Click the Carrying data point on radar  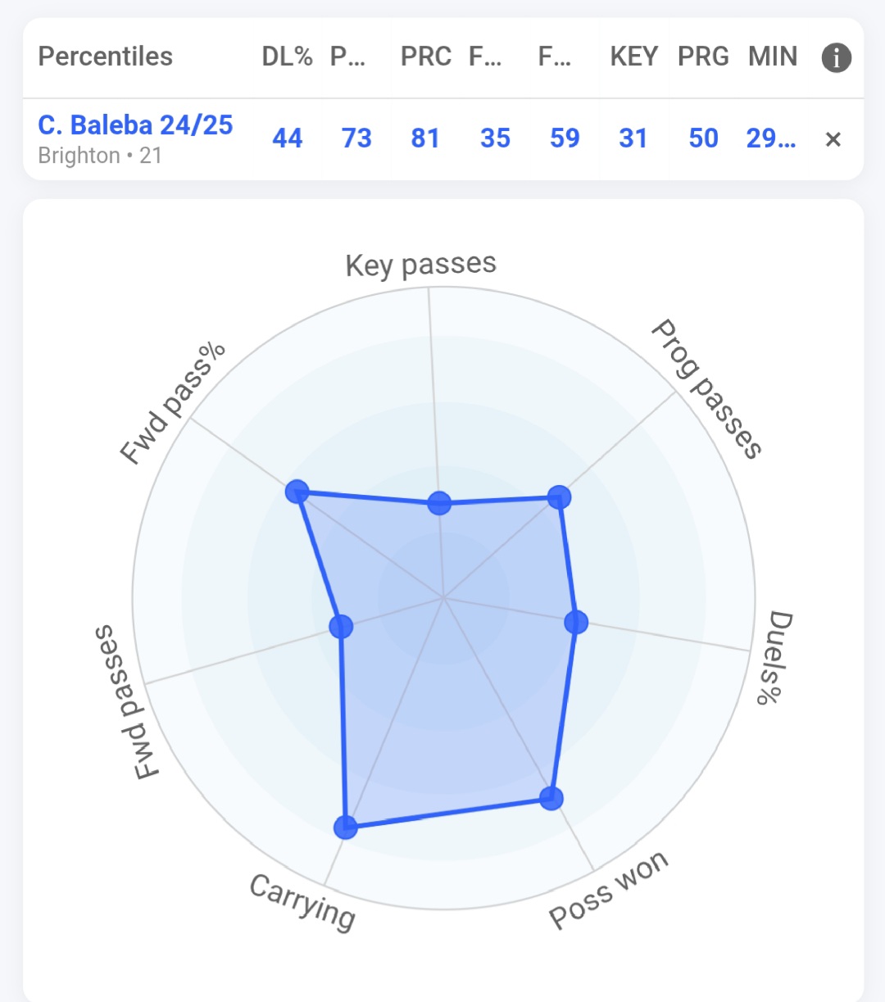[346, 827]
